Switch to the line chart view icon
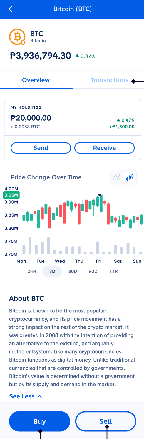The height and width of the screenshot is (439, 144). tap(117, 177)
